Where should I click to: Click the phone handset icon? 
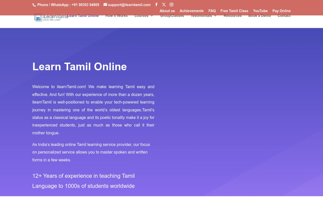pyautogui.click(x=34, y=5)
